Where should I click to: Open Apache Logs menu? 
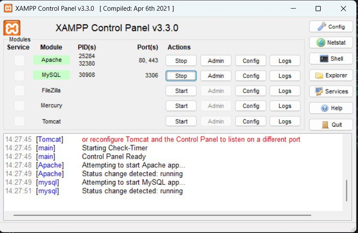point(285,61)
